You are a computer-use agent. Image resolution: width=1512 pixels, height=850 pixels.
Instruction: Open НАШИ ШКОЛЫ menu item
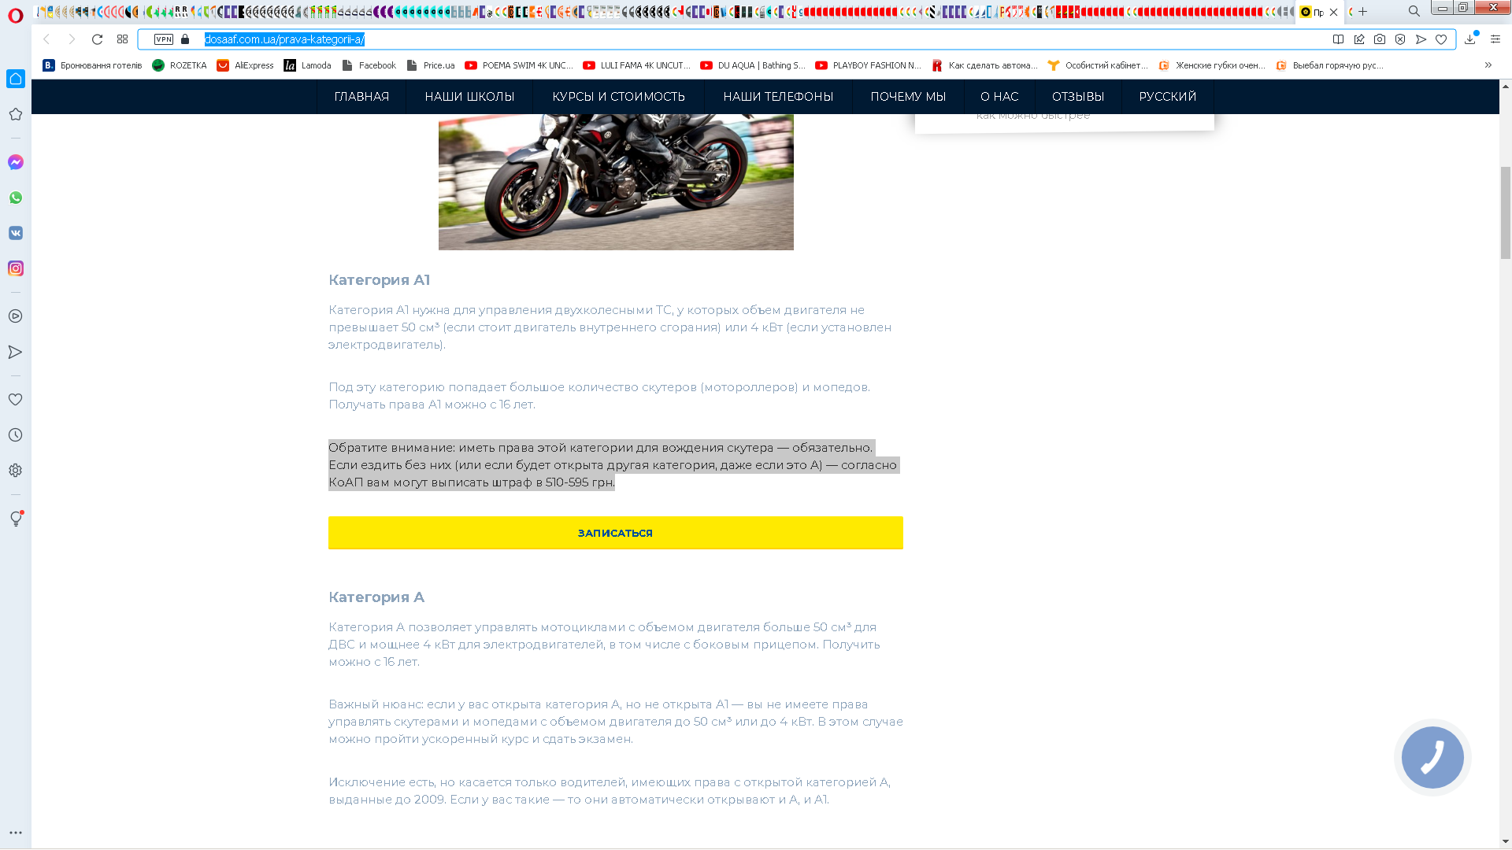pos(469,97)
